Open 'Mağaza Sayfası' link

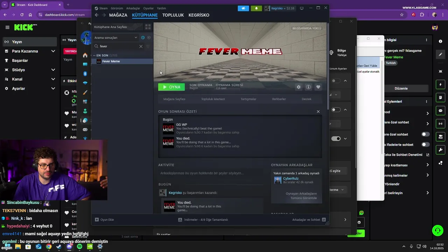click(174, 99)
